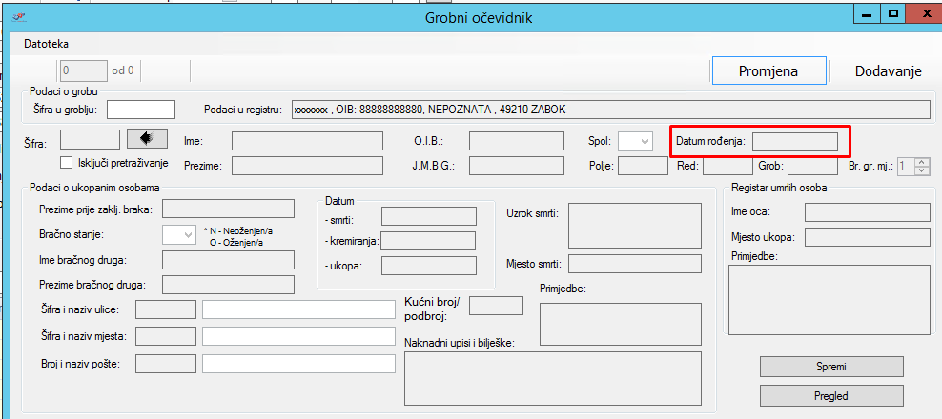Click into the Šifra u groblju field

(x=141, y=110)
